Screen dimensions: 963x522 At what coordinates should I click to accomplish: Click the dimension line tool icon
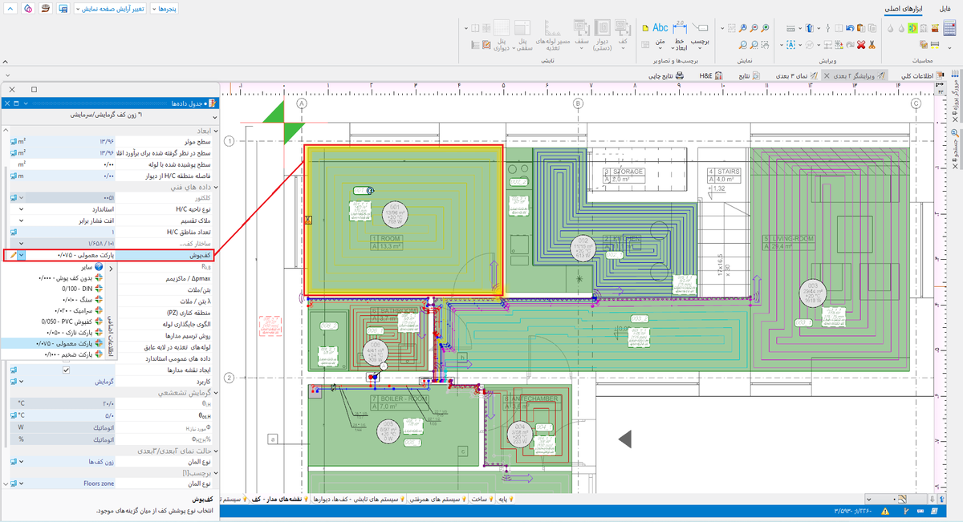680,28
